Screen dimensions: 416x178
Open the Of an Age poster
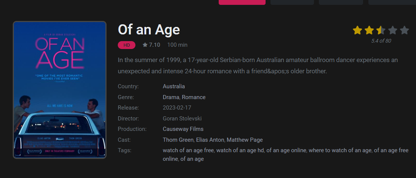pos(60,90)
